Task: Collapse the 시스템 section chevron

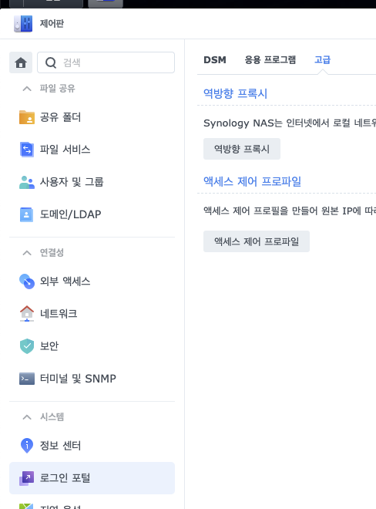Action: coord(27,416)
